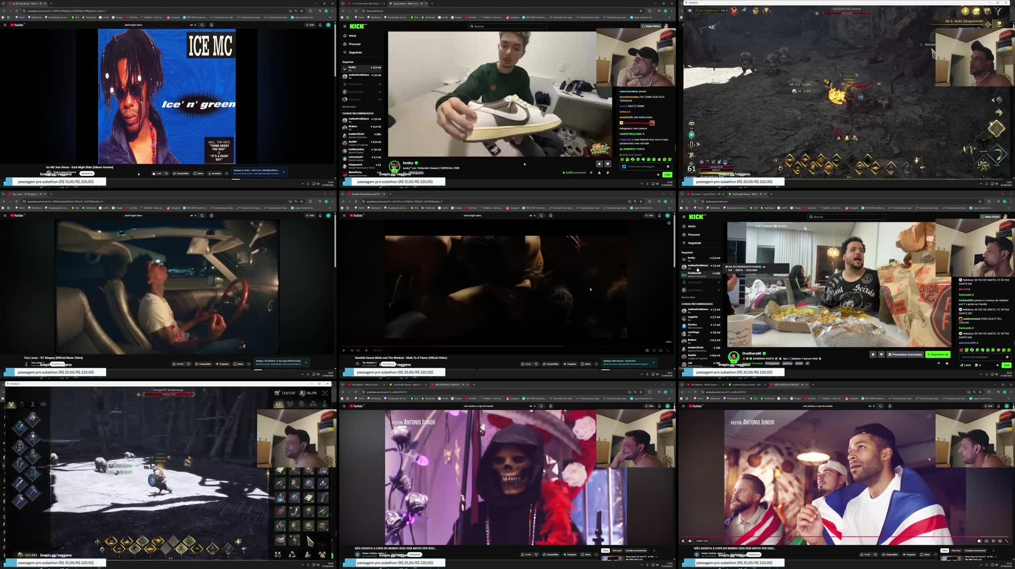Skip to next video in Swedish House Mafia player
Image resolution: width=1015 pixels, height=569 pixels.
point(358,350)
